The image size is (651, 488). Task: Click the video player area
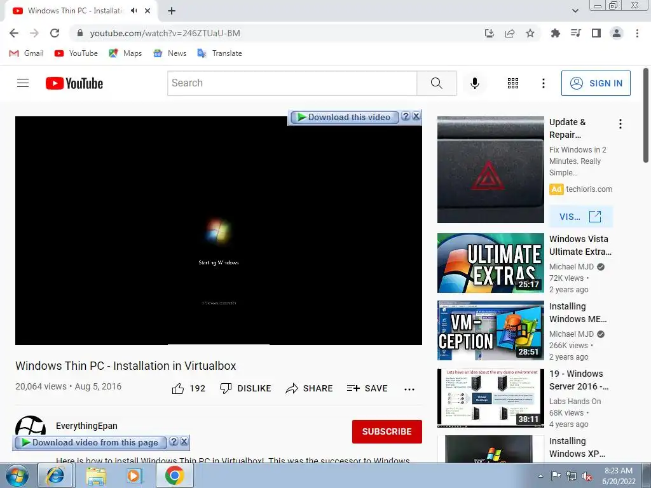(x=219, y=231)
